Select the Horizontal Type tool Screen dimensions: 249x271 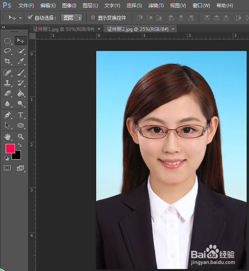pos(21,115)
